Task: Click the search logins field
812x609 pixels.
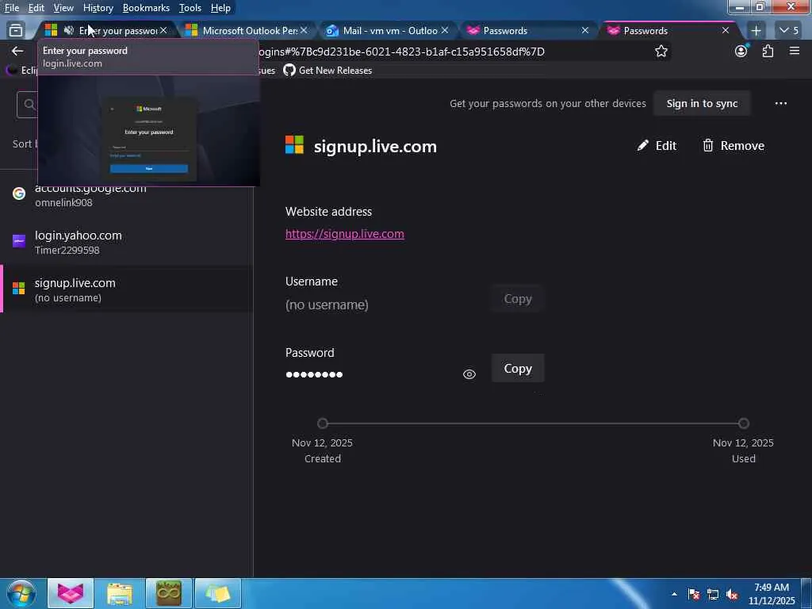Action: point(28,105)
